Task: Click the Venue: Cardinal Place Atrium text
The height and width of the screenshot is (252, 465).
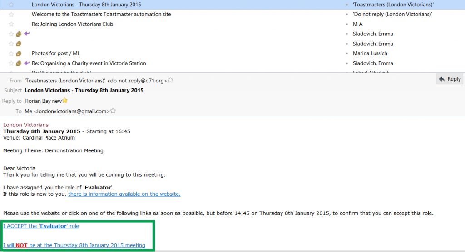Action: pyautogui.click(x=39, y=138)
